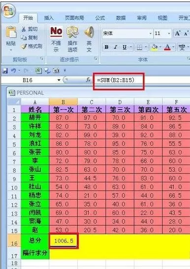This screenshot has width=190, height=269.
Task: Click the select-all corner of the sheet
Action: tap(14, 102)
